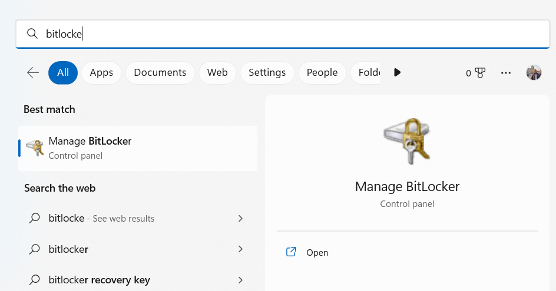This screenshot has width=556, height=291.
Task: Click the large BitLocker drive lock icon
Action: point(407,141)
